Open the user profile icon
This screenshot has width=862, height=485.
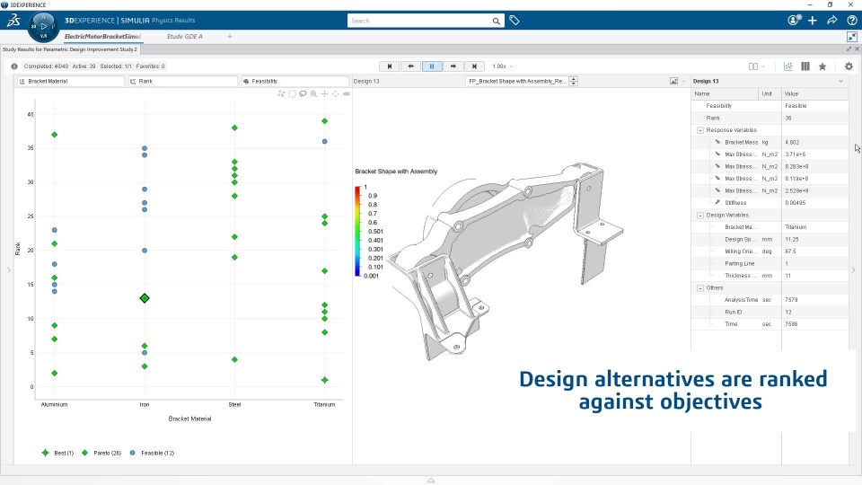click(x=794, y=21)
